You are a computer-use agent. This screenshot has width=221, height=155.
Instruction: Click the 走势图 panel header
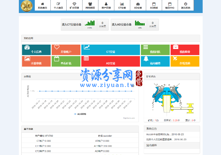pos(80,76)
